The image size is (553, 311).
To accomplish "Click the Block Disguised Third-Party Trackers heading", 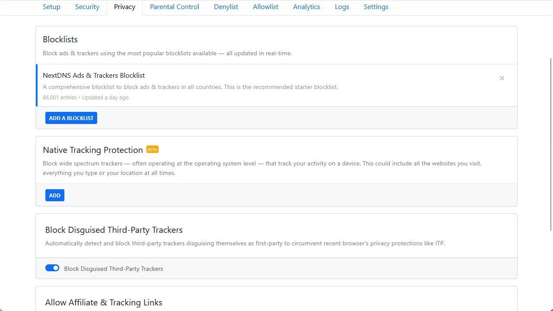I will [x=114, y=230].
